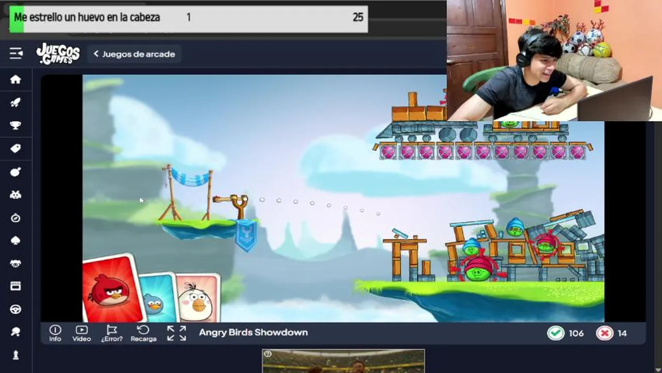Open the window panel sidebar icon
Image resolution: width=662 pixels, height=373 pixels.
(x=16, y=286)
